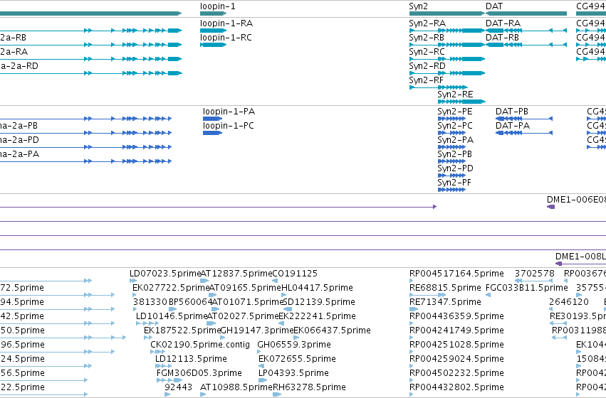Click the loopin-1-PA protein label

click(229, 112)
